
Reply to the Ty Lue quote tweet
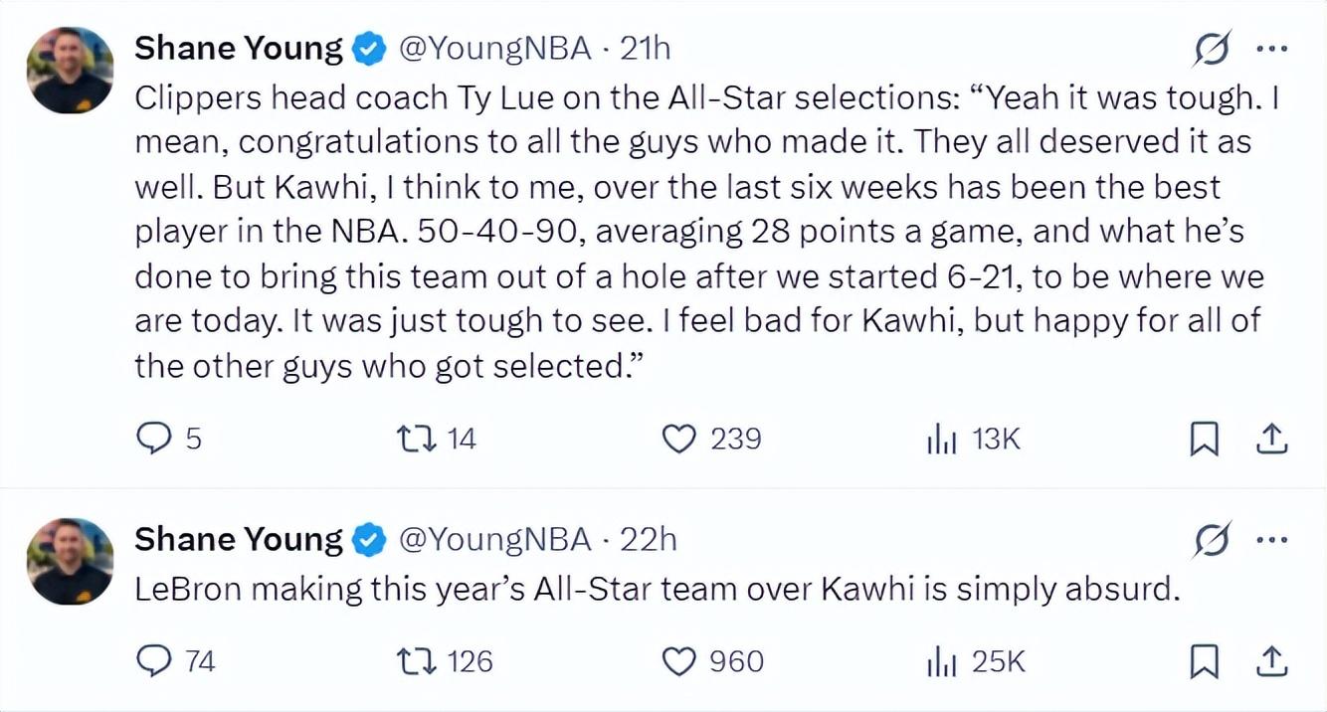point(154,439)
